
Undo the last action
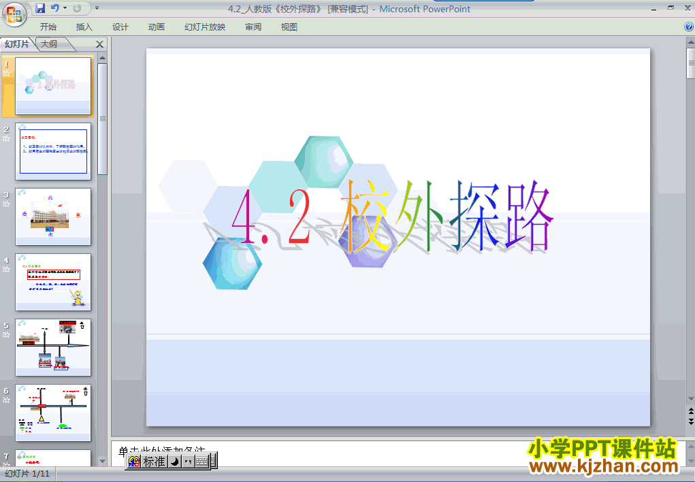[54, 8]
